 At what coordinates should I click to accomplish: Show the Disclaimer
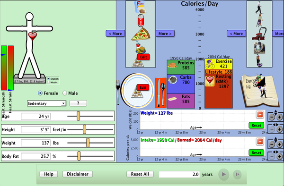[x=78, y=174]
